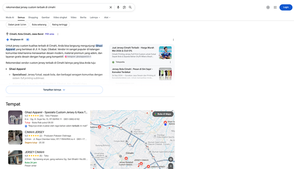Play the AI summary with the speaker icon
Image resolution: width=294 pixels, height=169 pixels.
[28, 40]
